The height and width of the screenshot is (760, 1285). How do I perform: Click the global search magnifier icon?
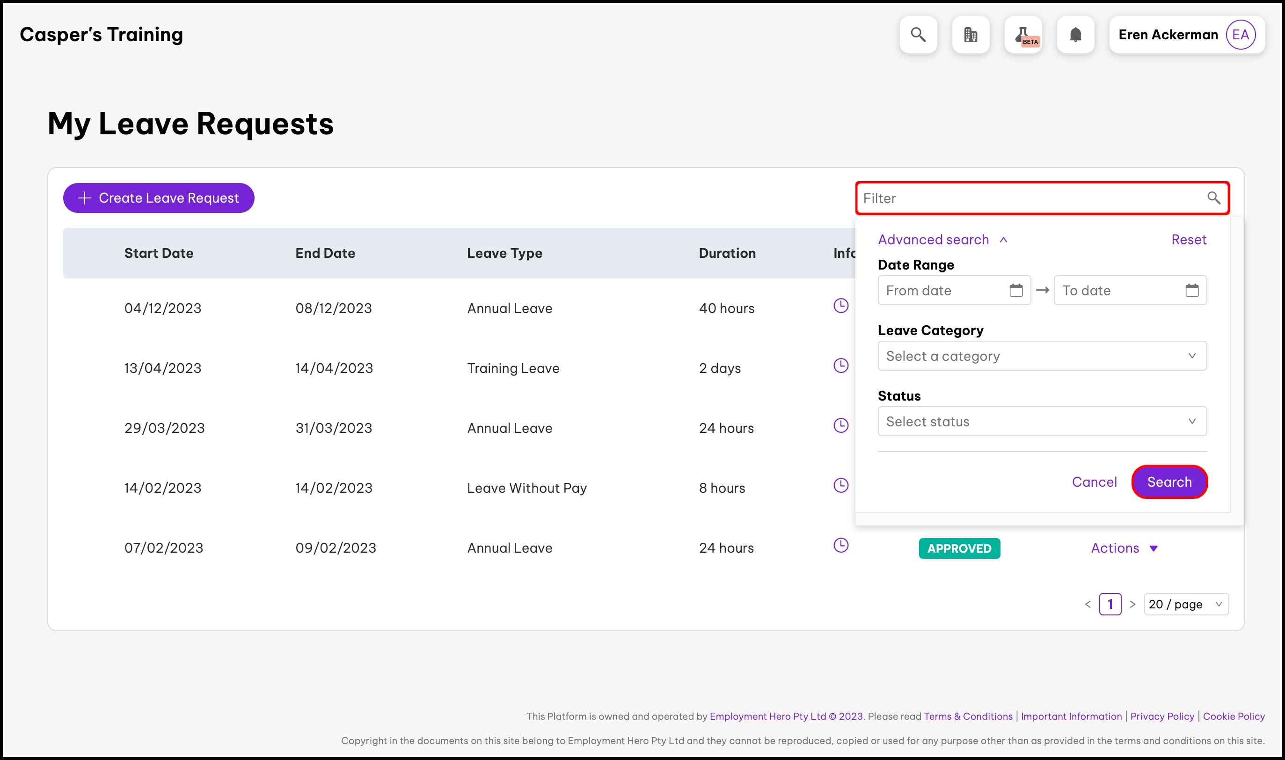tap(918, 35)
